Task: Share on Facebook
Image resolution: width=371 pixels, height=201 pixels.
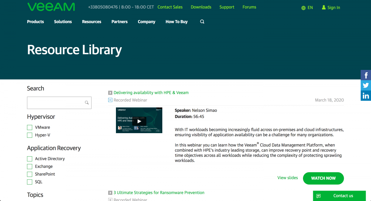Action: click(x=366, y=75)
